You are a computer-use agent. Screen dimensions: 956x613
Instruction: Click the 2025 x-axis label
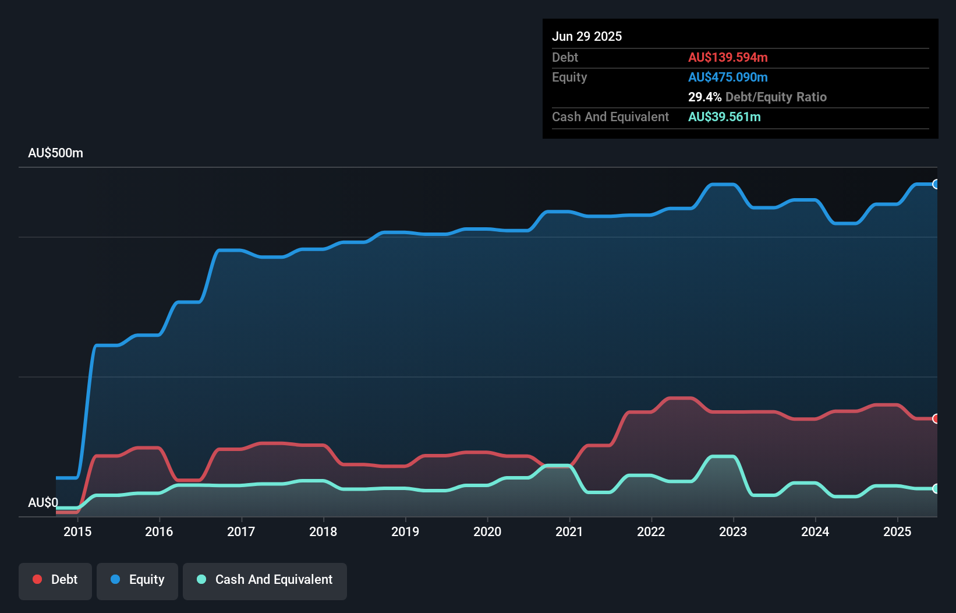point(897,531)
